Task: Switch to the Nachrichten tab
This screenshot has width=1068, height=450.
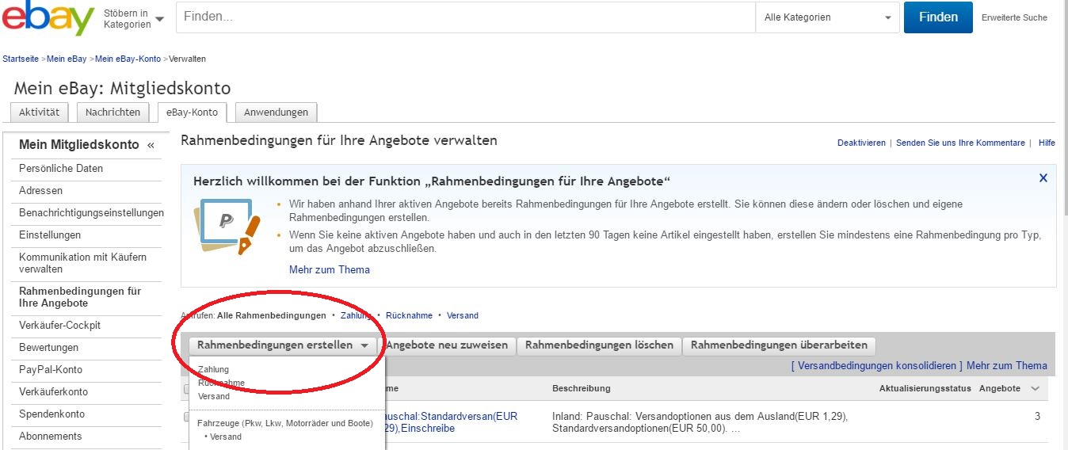Action: 113,113
